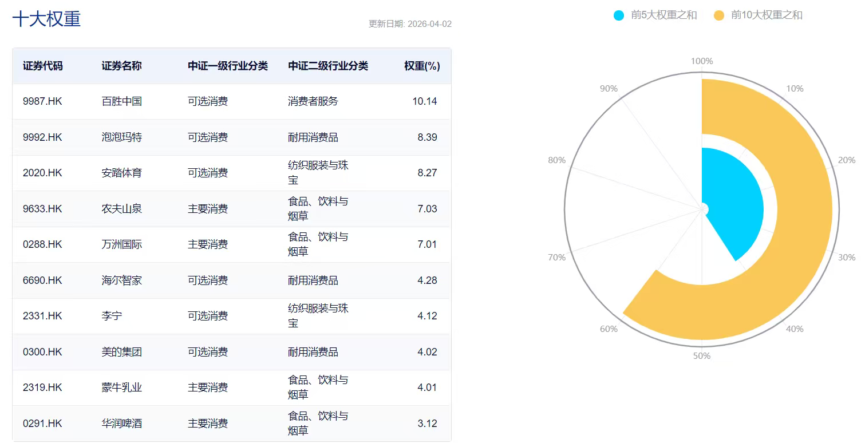Click the blue legend dot icon

[x=618, y=15]
